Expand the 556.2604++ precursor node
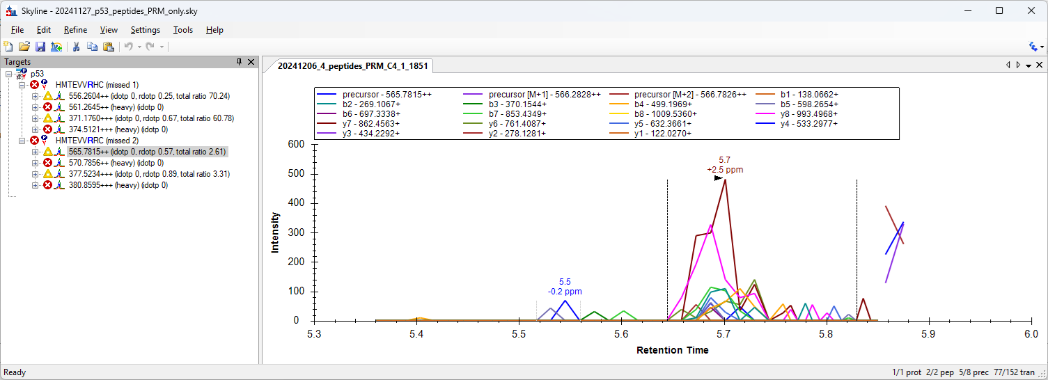This screenshot has width=1048, height=380. tap(36, 96)
